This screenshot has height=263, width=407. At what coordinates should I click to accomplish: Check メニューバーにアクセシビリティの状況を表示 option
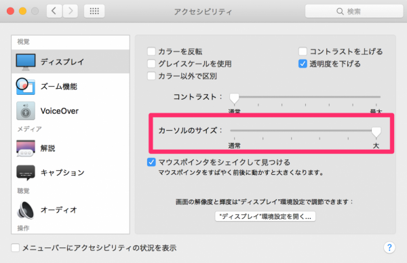tap(15, 247)
